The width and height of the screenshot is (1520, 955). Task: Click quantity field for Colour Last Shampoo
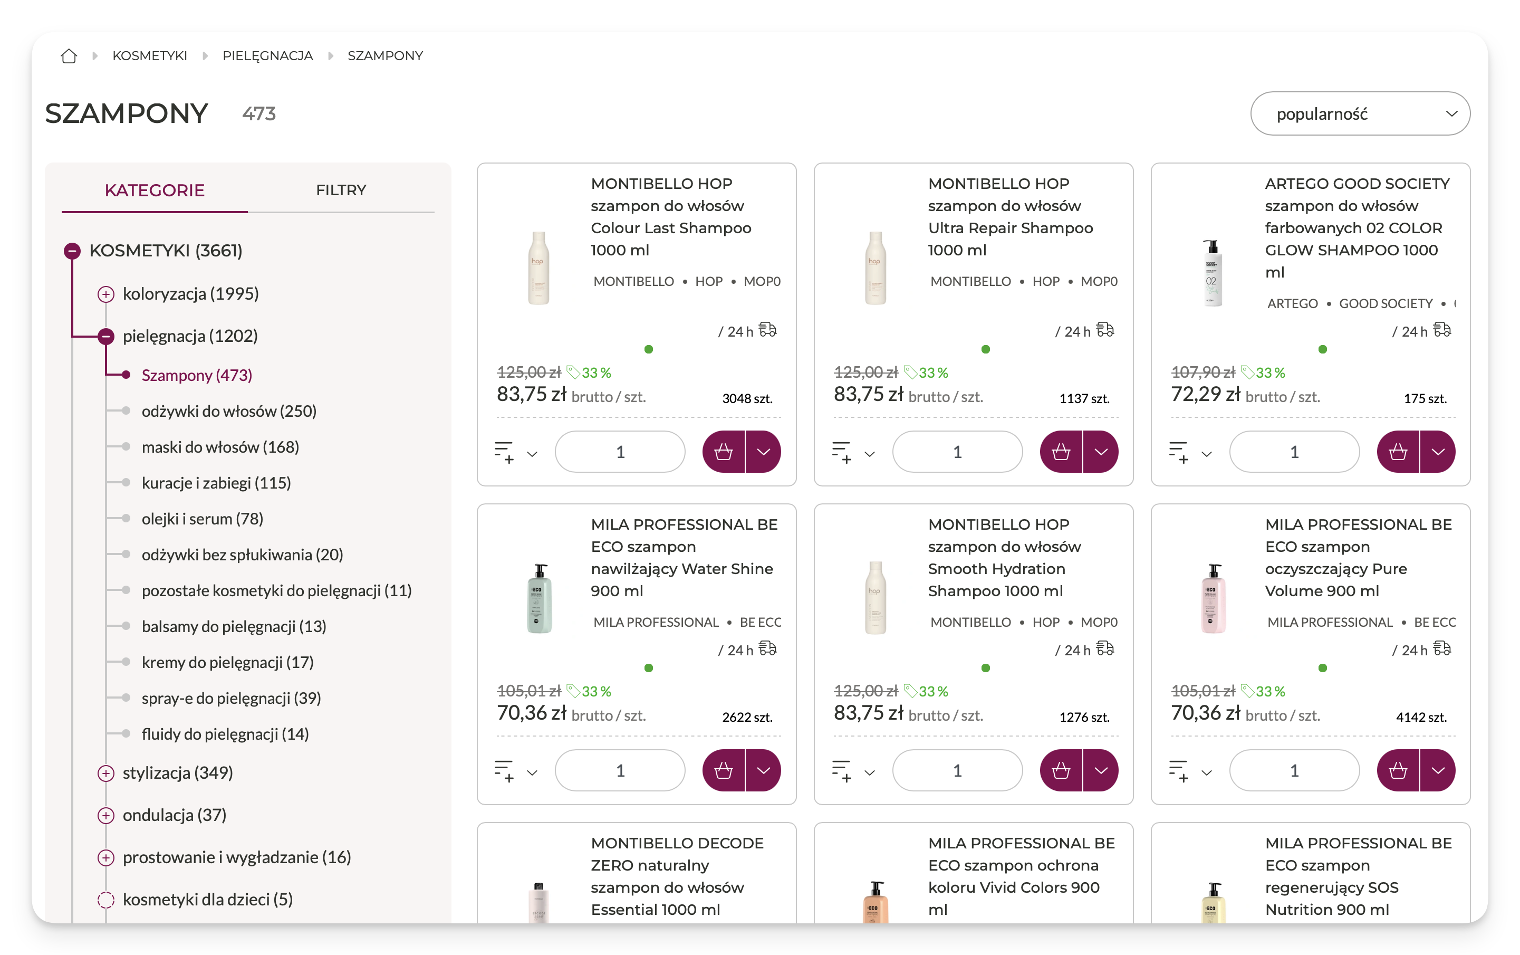pyautogui.click(x=620, y=452)
